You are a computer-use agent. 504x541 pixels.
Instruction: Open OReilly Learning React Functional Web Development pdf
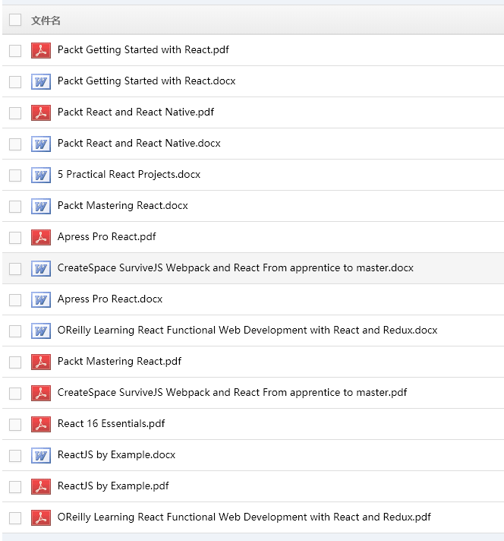pyautogui.click(x=244, y=517)
